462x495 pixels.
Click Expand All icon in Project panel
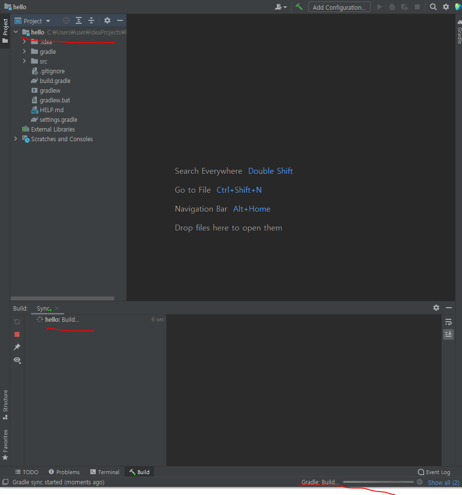(x=79, y=21)
